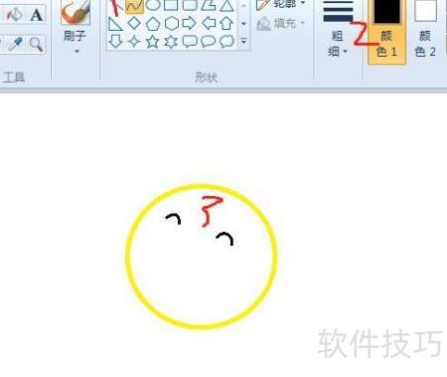
Task: Open the 填充 fill dropdown
Action: (281, 24)
